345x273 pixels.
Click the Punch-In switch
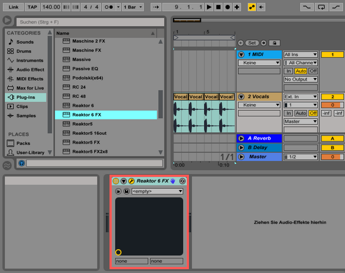(x=307, y=7)
